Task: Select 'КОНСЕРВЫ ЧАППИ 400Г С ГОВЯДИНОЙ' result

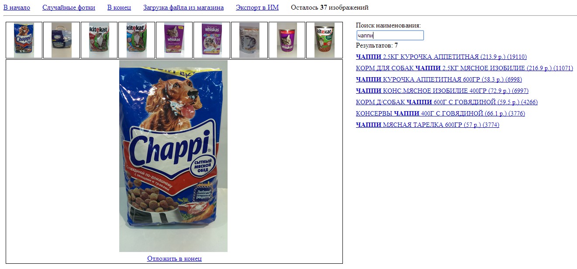Action: tap(440, 113)
